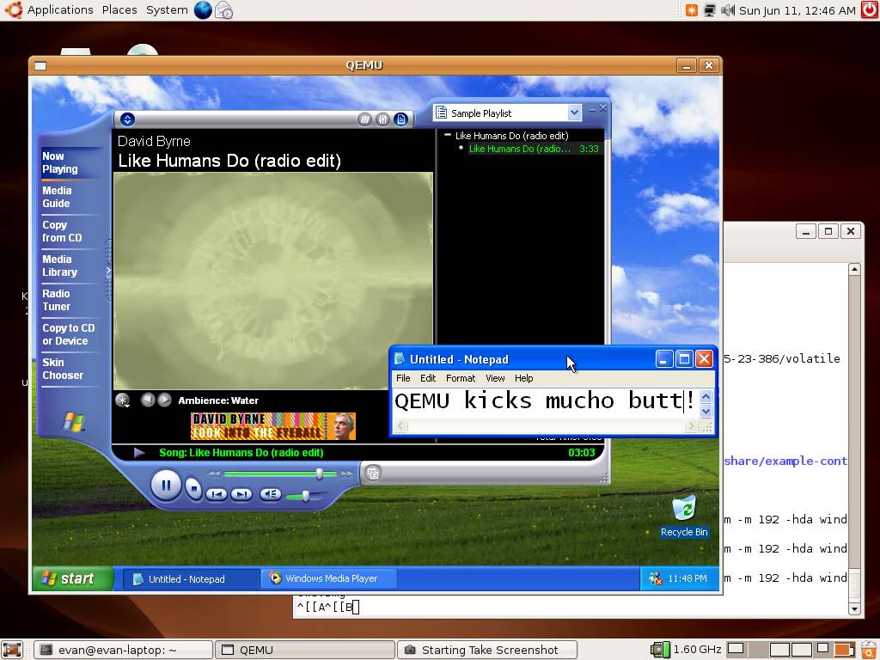
Task: Show next visualization after Ambience: Water
Action: click(x=164, y=400)
